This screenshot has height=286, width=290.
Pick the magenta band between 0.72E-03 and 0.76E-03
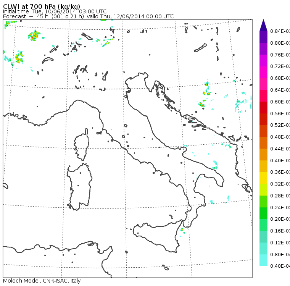(263, 61)
